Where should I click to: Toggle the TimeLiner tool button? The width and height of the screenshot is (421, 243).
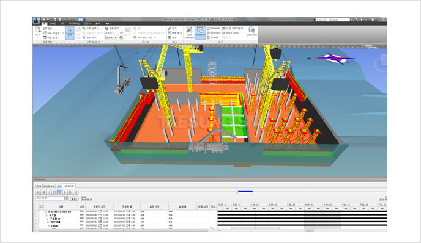pos(200,33)
